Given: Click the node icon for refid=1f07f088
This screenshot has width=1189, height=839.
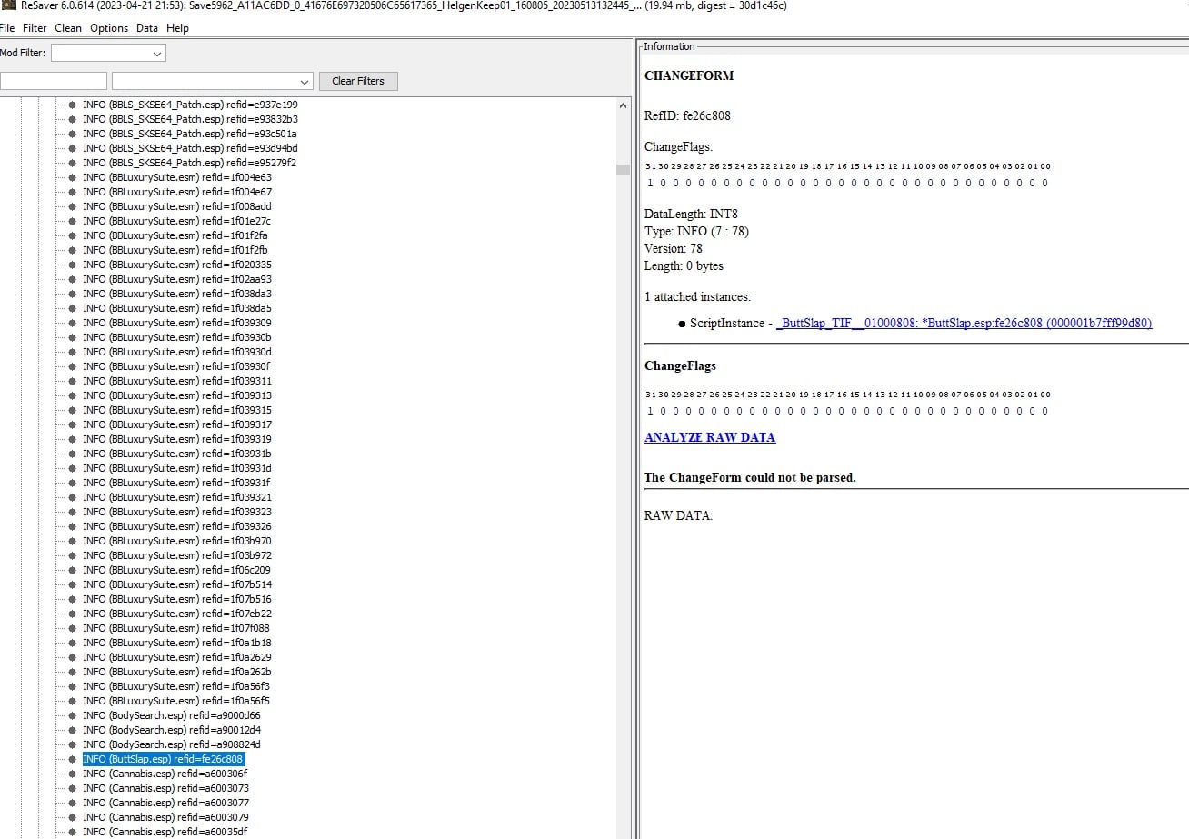Looking at the screenshot, I should click(73, 628).
